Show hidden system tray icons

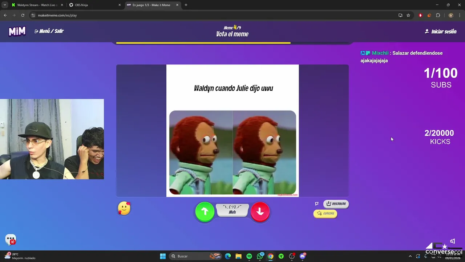click(410, 256)
